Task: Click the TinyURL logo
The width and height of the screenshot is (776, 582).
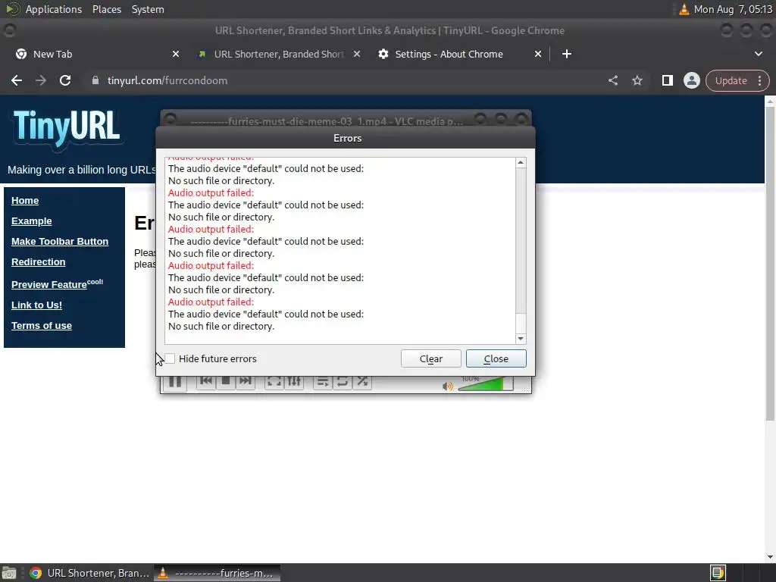Action: (67, 127)
